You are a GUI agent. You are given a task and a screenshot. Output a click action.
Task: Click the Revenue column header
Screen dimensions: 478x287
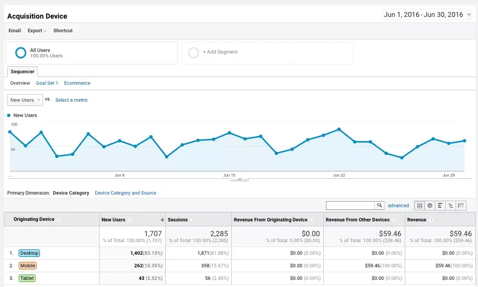[x=416, y=220]
